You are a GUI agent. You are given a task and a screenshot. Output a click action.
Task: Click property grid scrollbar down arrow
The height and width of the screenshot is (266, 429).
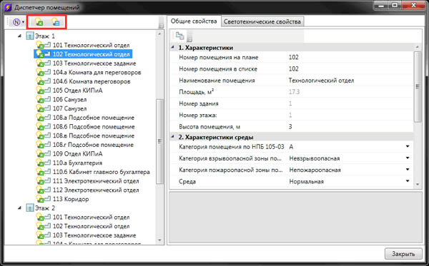coord(418,184)
